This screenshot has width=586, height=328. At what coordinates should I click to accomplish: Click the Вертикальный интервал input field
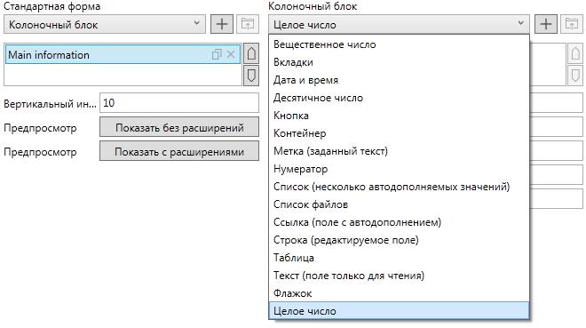(179, 103)
